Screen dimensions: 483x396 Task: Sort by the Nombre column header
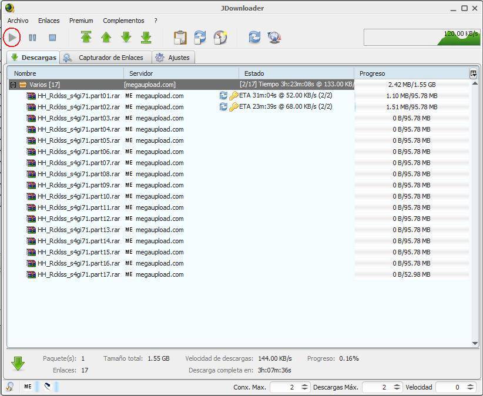coord(65,73)
